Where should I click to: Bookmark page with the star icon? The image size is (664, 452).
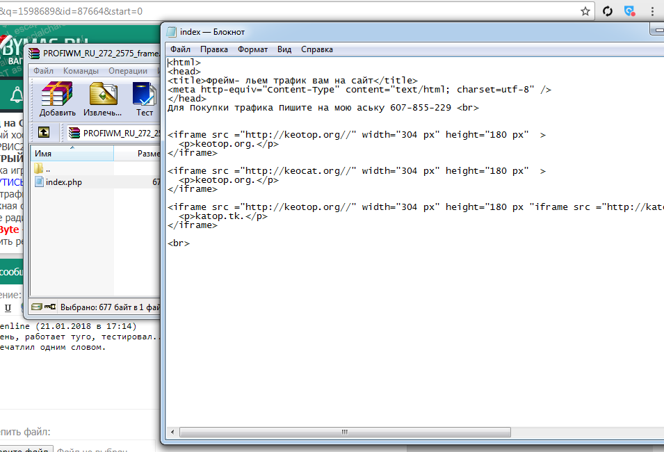pyautogui.click(x=585, y=11)
